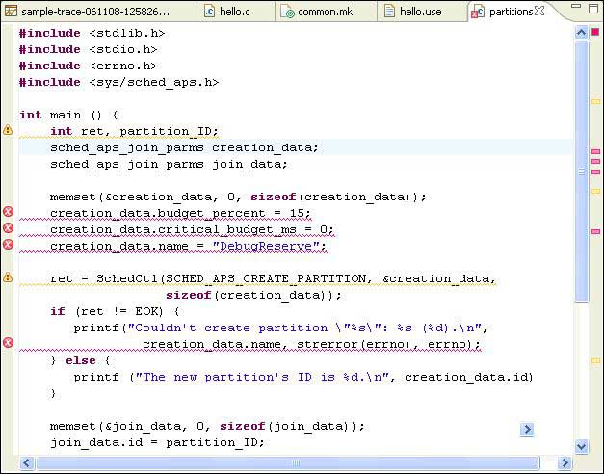This screenshot has width=604, height=474.
Task: Click the warning icon on the SchedCtl line
Action: (8, 277)
